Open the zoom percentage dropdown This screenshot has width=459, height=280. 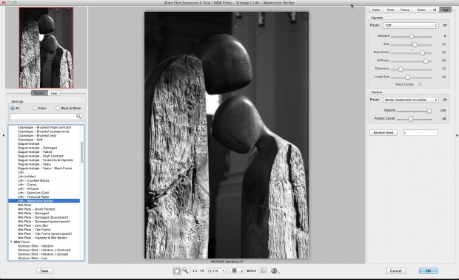[x=224, y=271]
